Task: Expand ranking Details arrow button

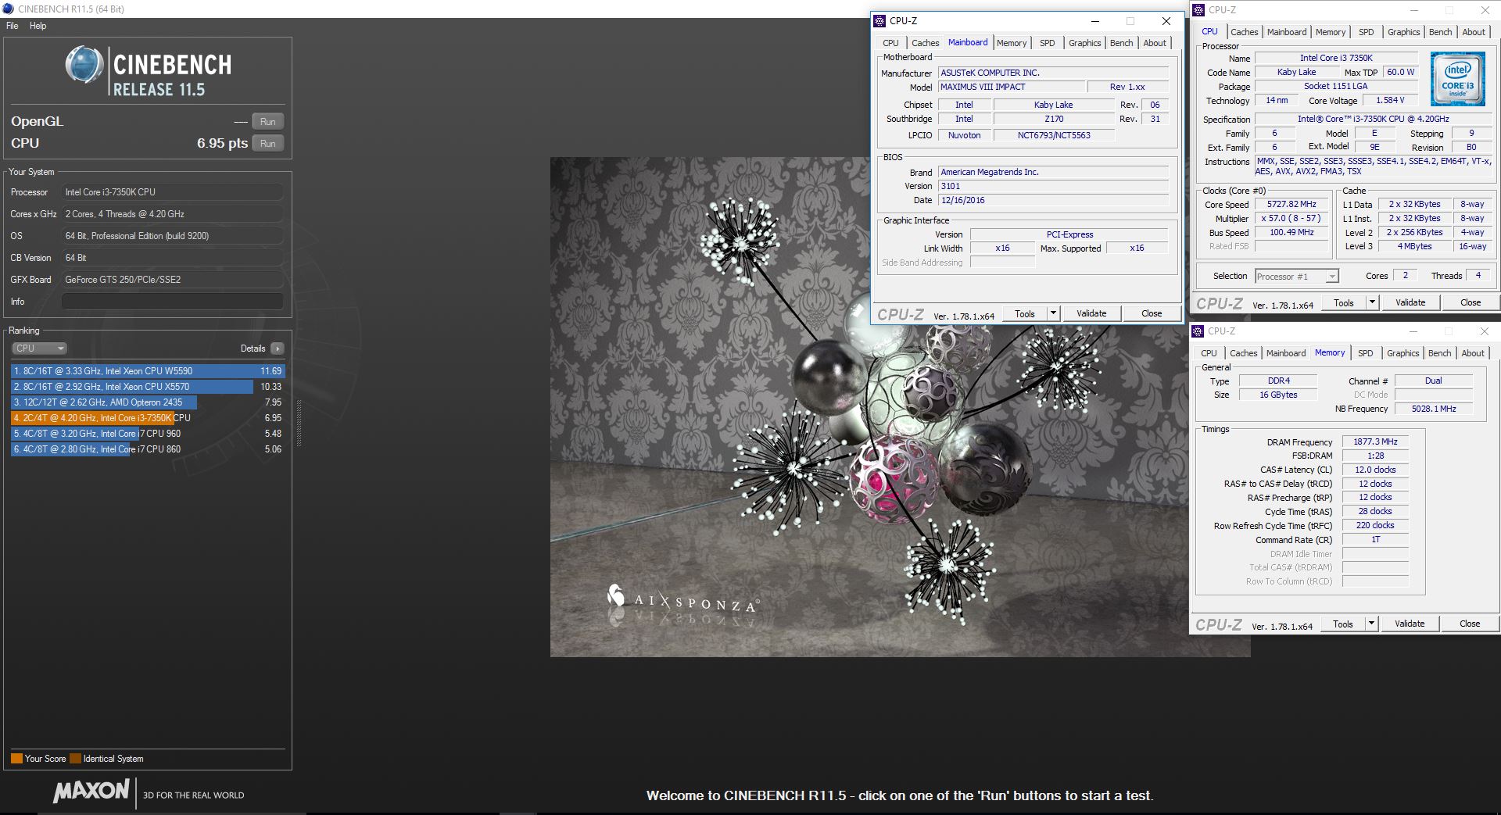Action: [278, 349]
